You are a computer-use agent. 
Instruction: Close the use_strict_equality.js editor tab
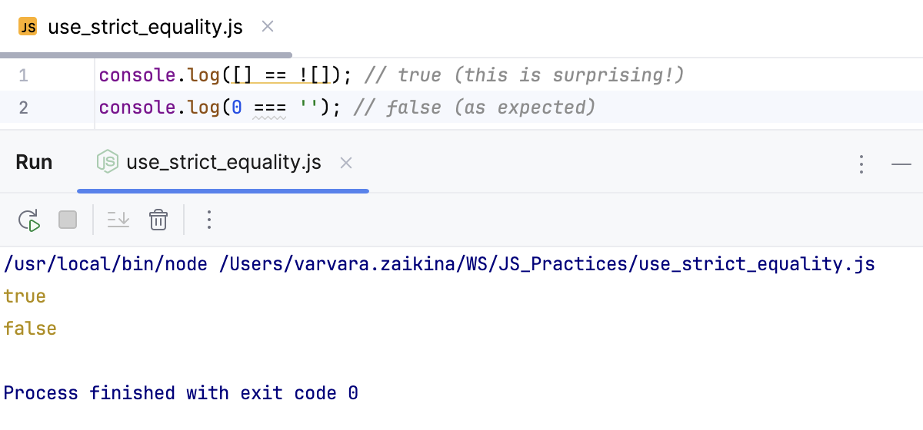tap(268, 27)
